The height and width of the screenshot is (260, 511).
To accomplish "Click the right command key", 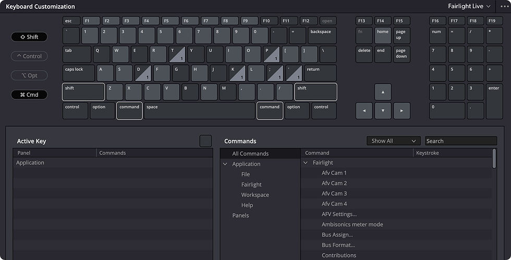I will [x=270, y=111].
